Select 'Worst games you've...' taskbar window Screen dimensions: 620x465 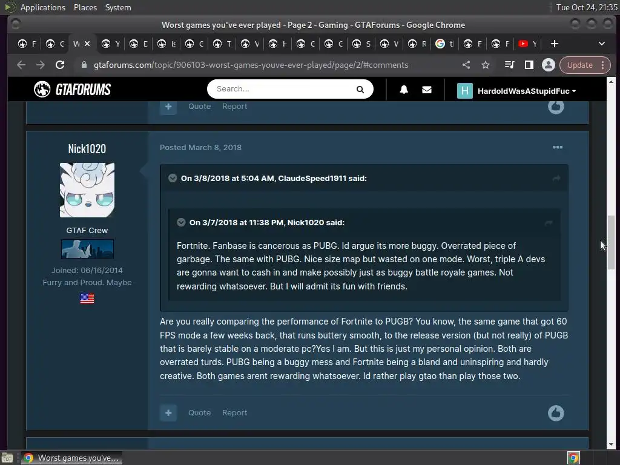click(x=71, y=458)
